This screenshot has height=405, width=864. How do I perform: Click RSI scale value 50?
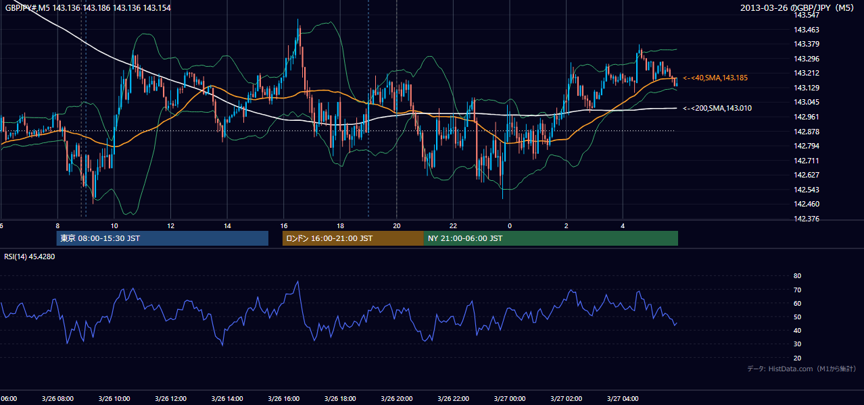coord(797,317)
